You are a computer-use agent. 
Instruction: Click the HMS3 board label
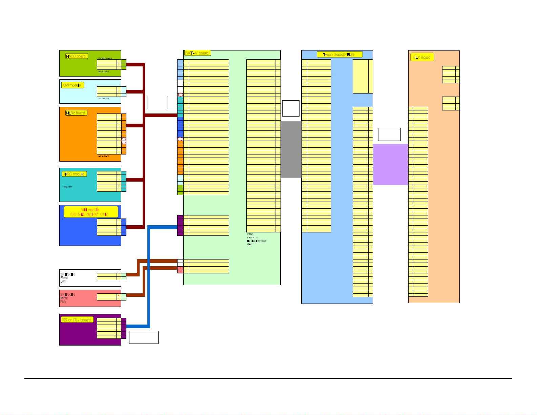(x=77, y=56)
